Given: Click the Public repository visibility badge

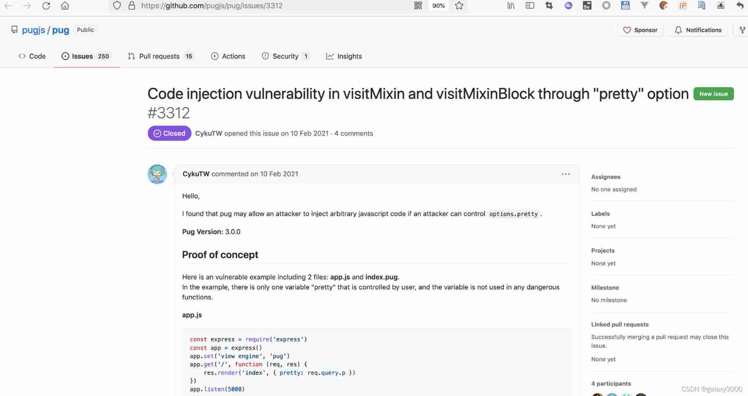Looking at the screenshot, I should [x=85, y=30].
